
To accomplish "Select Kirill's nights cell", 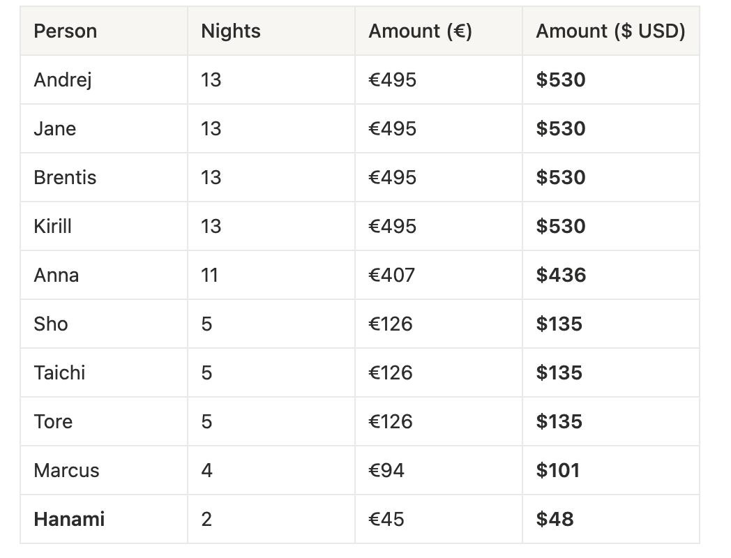I will click(x=211, y=226).
